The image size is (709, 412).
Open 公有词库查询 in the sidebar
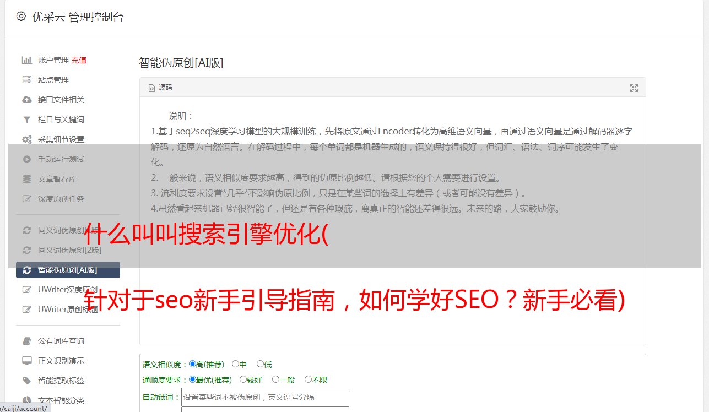pos(61,341)
